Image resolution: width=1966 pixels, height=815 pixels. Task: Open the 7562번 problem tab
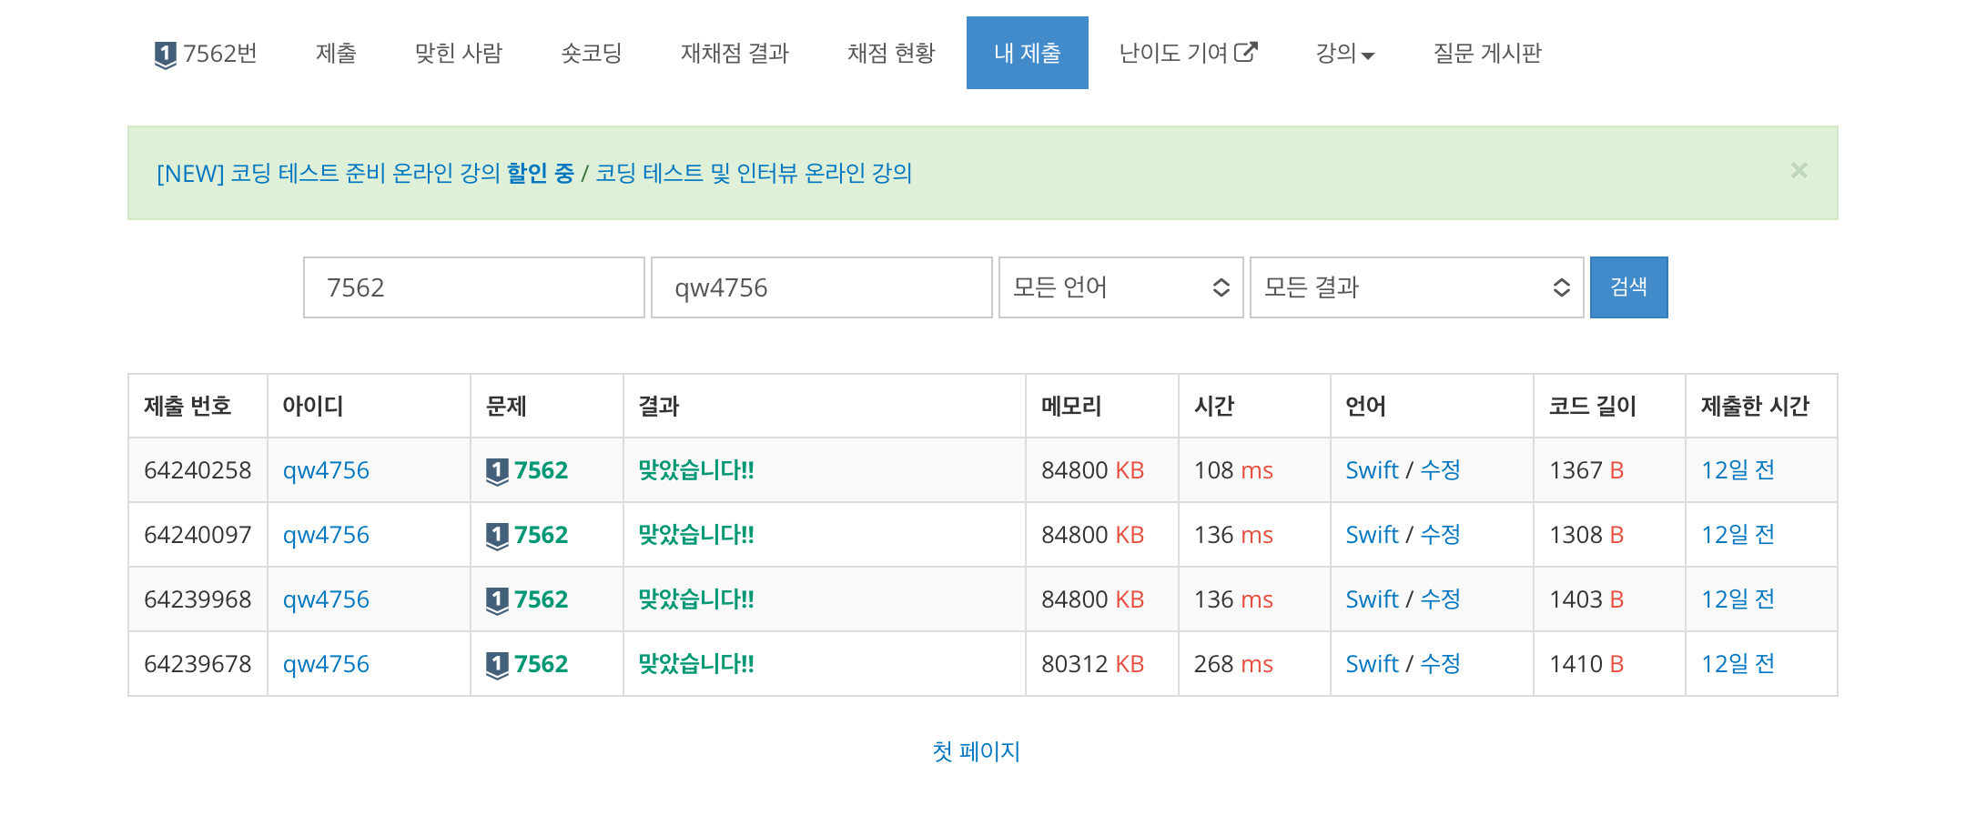[207, 53]
